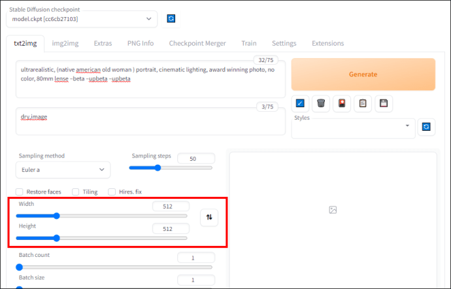Swap width and height values
451x289 pixels.
209,217
